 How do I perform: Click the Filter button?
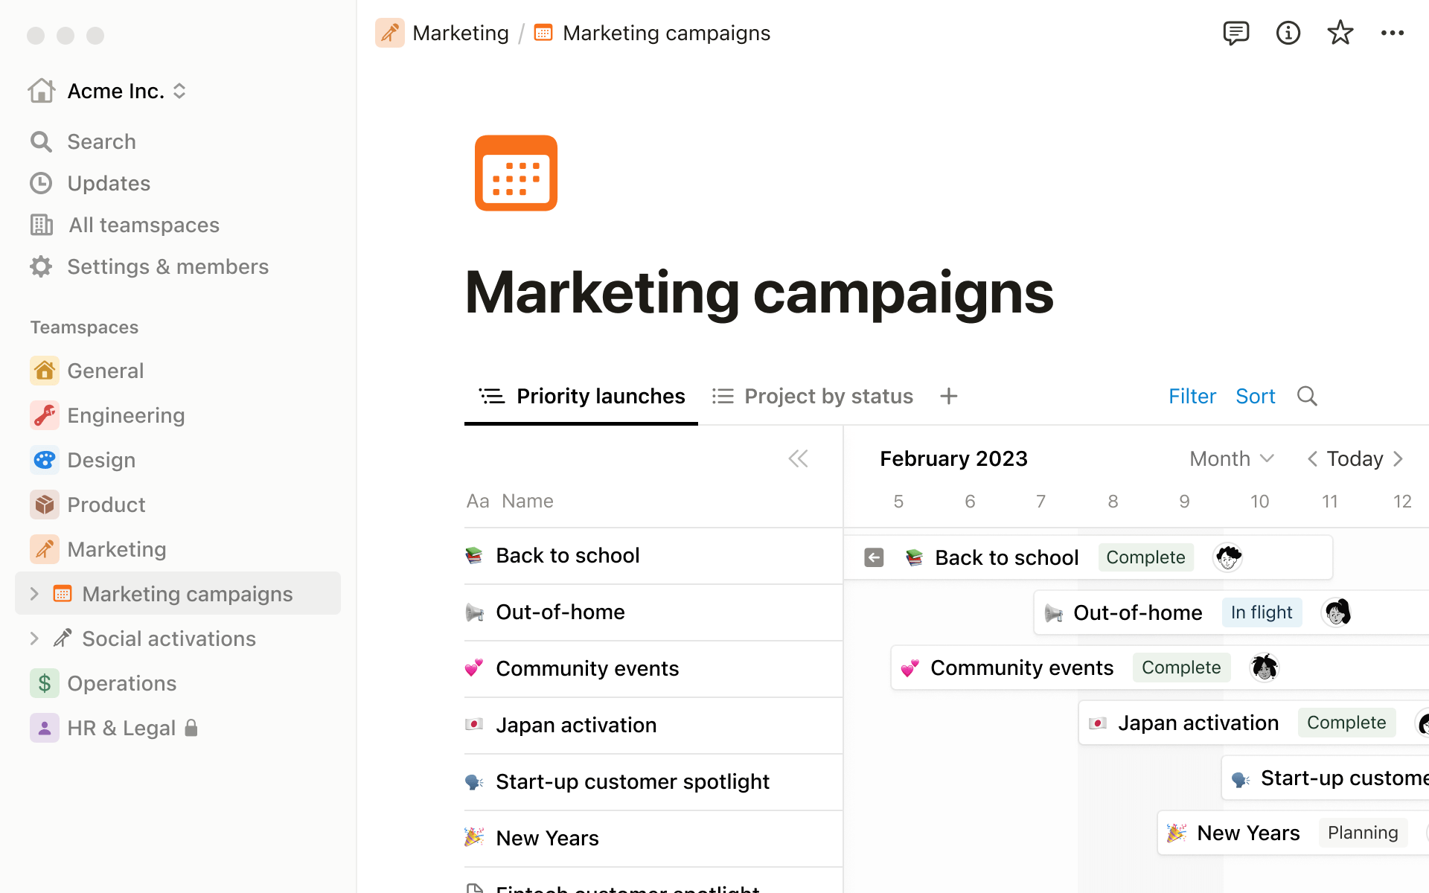click(1192, 396)
